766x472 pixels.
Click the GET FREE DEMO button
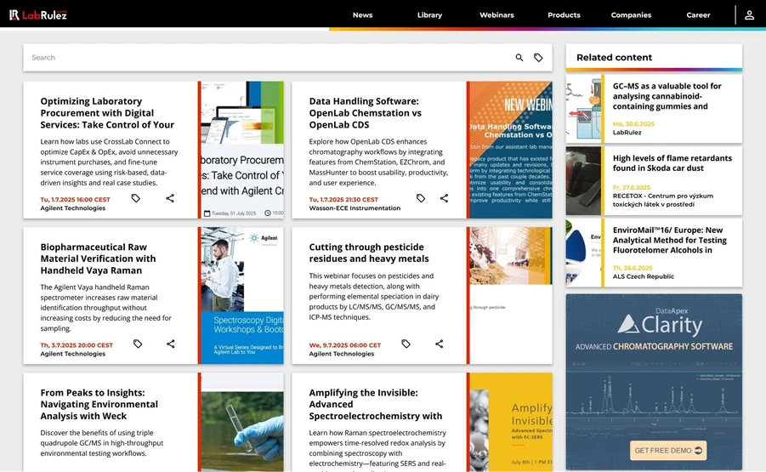(x=668, y=450)
